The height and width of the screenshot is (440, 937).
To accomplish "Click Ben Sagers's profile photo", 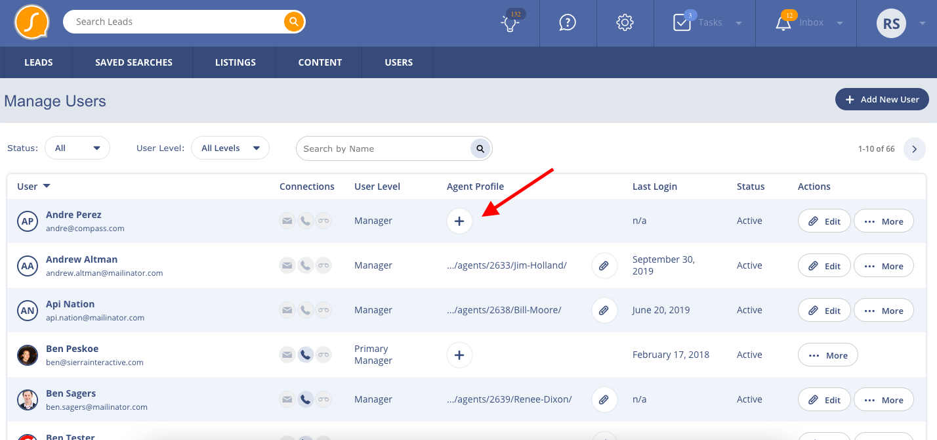I will coord(28,400).
